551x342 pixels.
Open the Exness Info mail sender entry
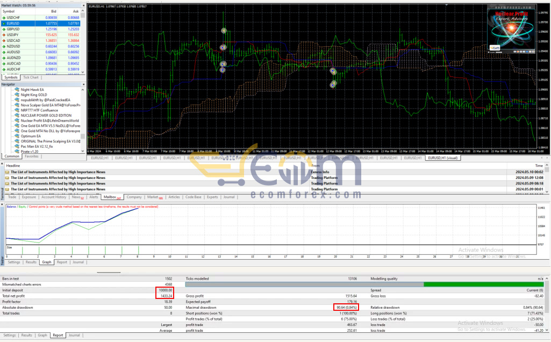tap(320, 172)
